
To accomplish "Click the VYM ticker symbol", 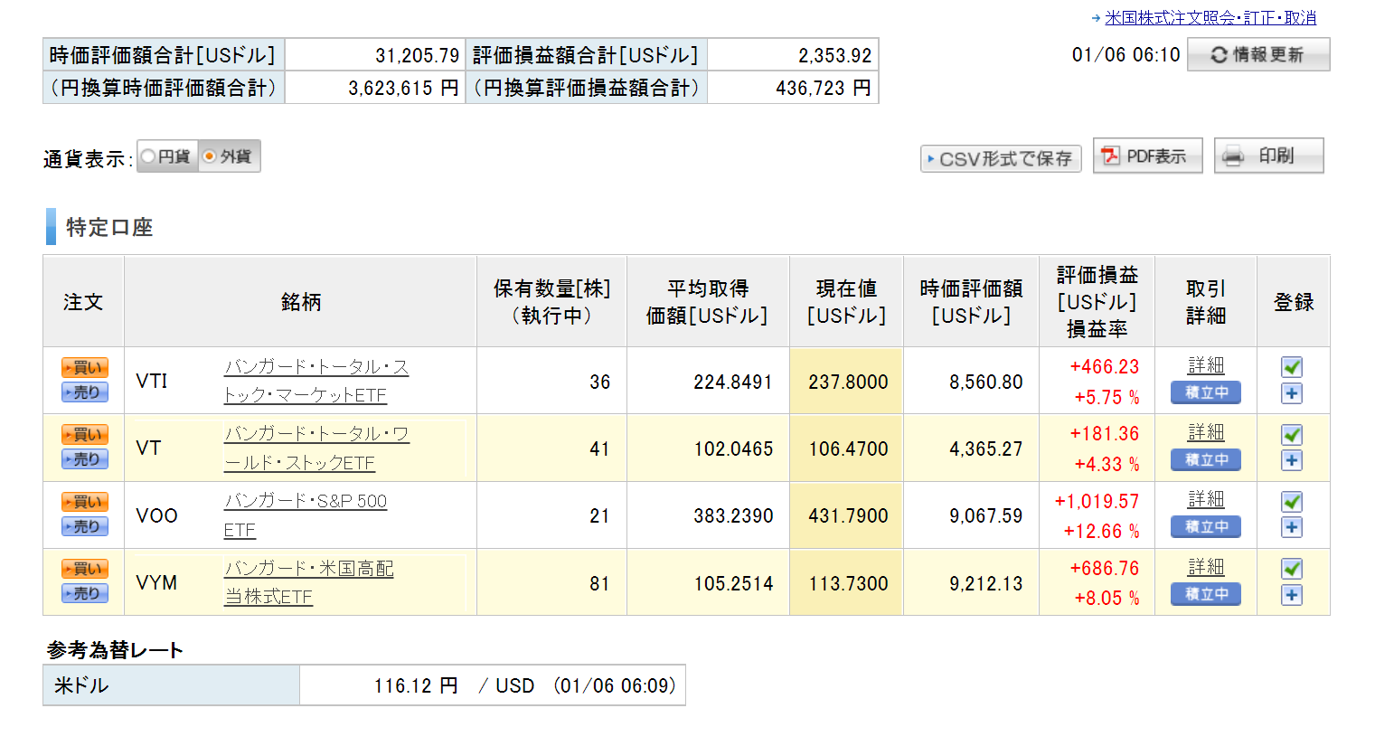I will [156, 582].
